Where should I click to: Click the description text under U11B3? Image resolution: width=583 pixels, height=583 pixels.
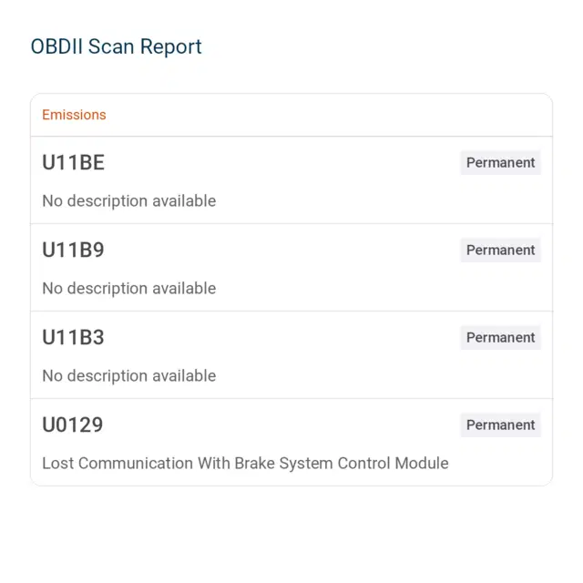click(129, 375)
